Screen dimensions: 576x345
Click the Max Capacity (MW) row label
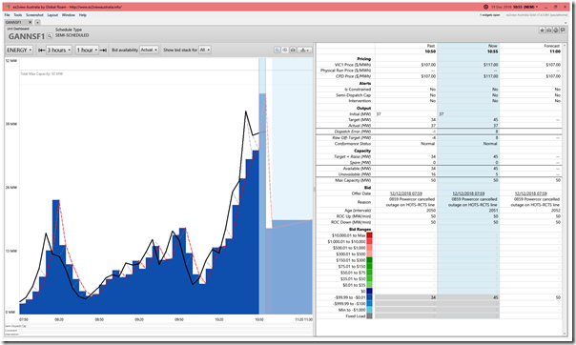pyautogui.click(x=353, y=180)
